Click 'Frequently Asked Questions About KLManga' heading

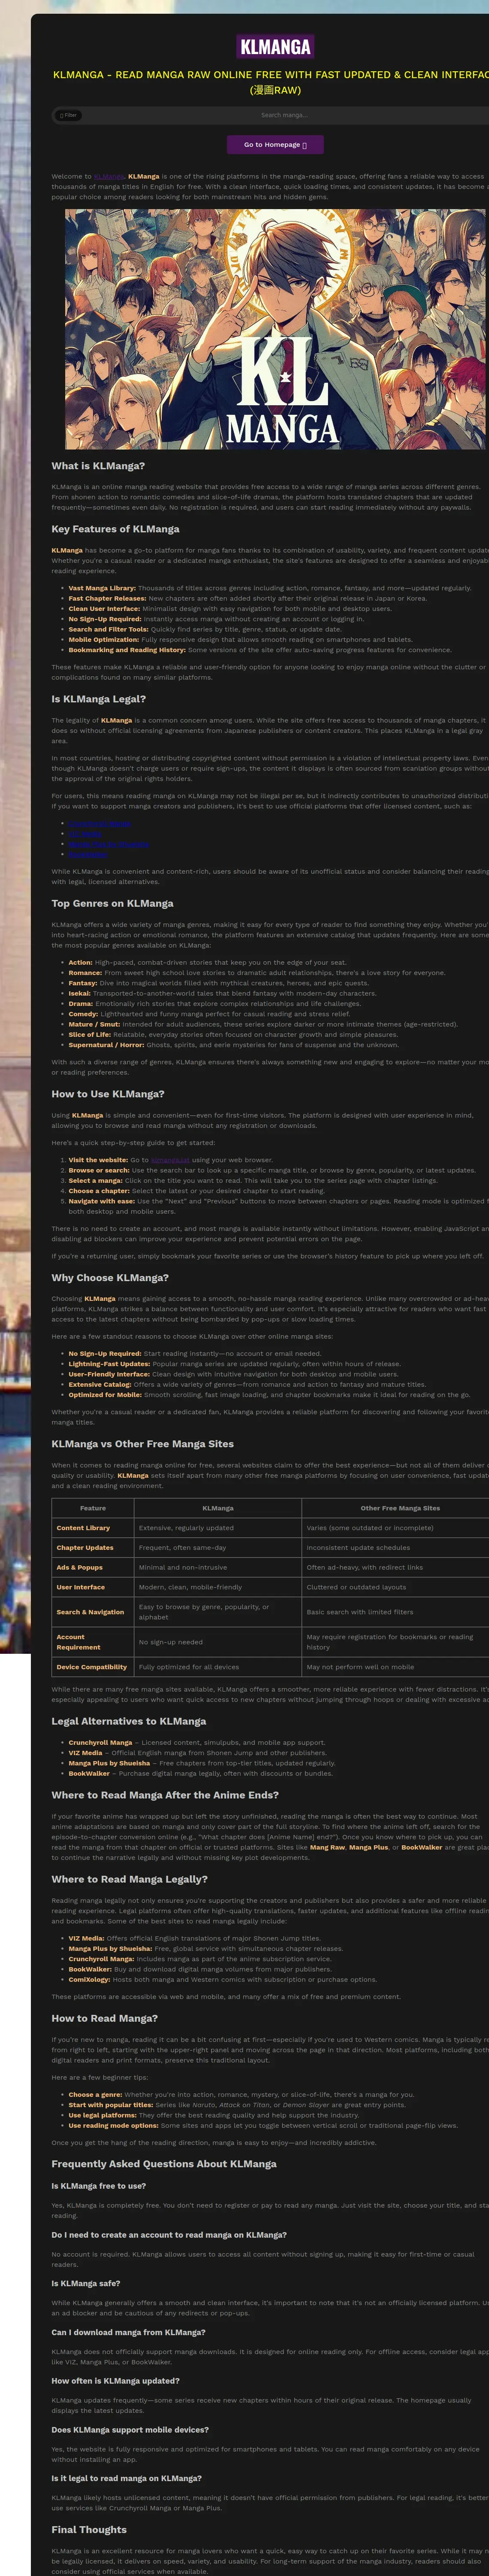[164, 2164]
